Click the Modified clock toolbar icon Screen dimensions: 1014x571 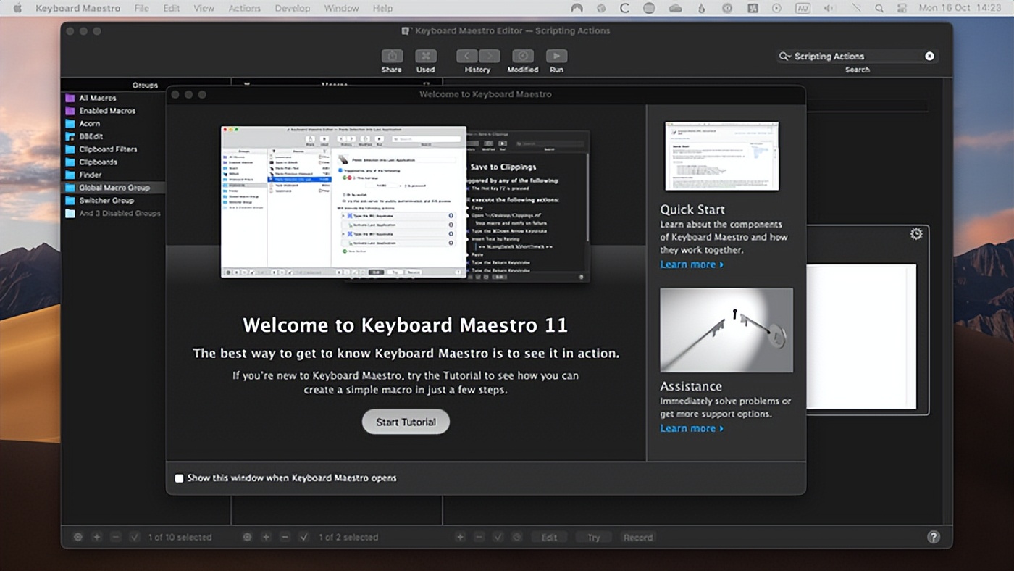coord(522,57)
